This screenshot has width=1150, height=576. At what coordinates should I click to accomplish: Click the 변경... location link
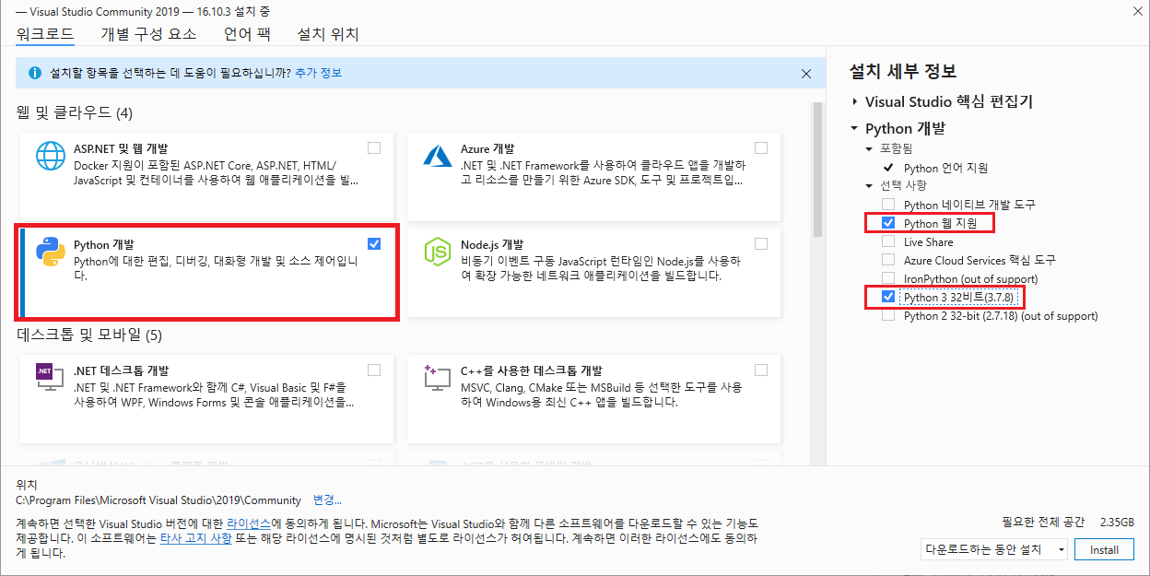[327, 500]
